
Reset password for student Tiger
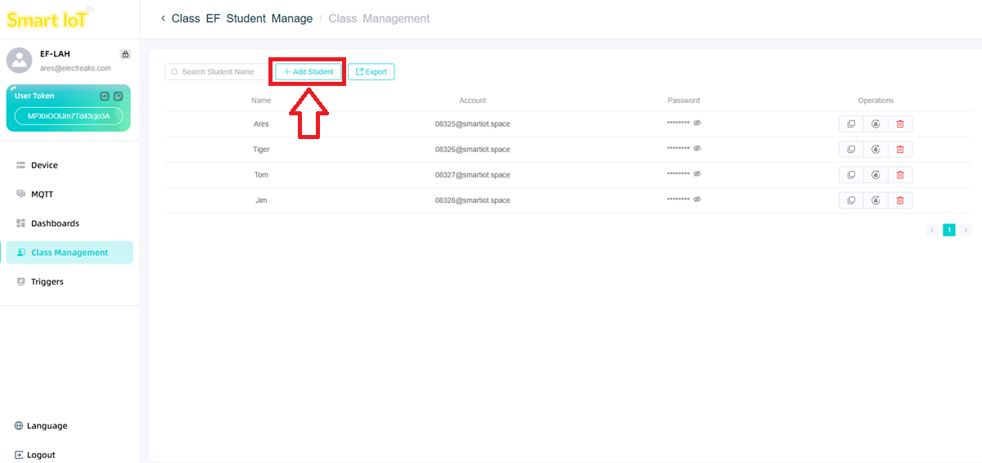click(876, 150)
